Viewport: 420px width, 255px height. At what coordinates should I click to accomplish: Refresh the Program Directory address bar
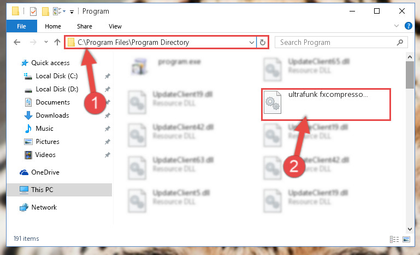pos(263,42)
